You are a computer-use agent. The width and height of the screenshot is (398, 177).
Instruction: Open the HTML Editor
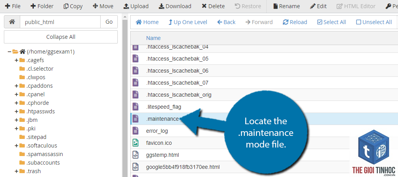(x=356, y=6)
